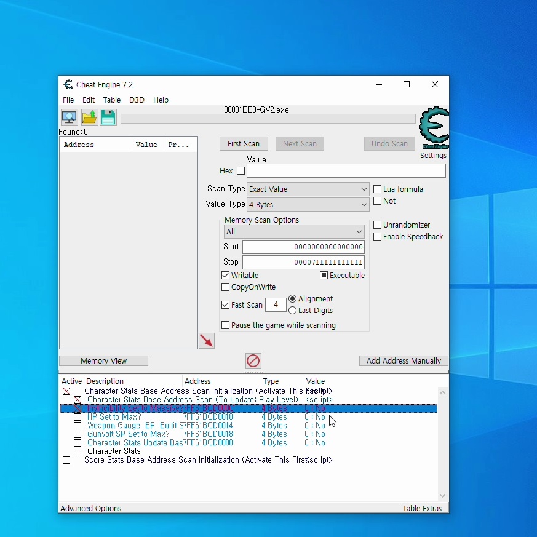Open Table Extras

coord(422,509)
